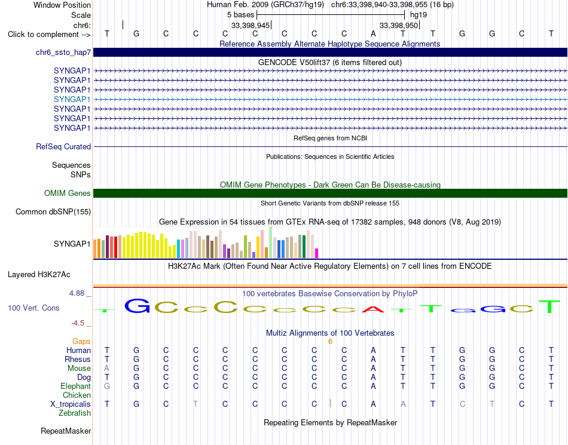The image size is (568, 445).
Task: Click the 'Dog' species row label
Action: click(x=84, y=378)
